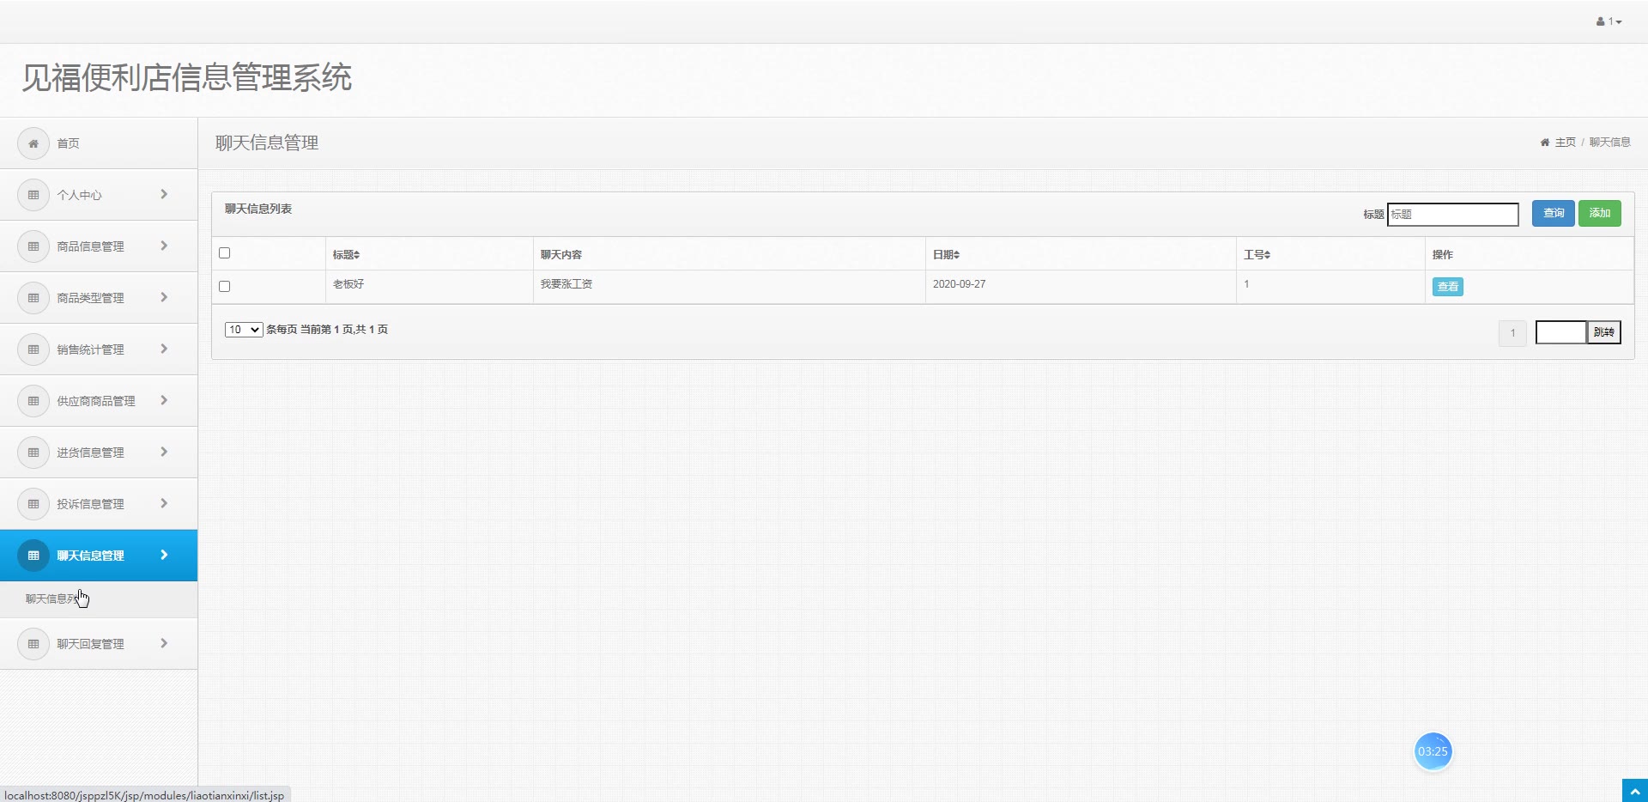Open 首页 in the sidebar
This screenshot has height=802, width=1648.
(99, 143)
